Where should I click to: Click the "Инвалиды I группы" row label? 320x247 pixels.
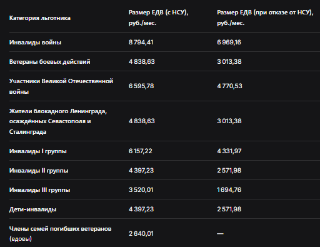click(38, 151)
